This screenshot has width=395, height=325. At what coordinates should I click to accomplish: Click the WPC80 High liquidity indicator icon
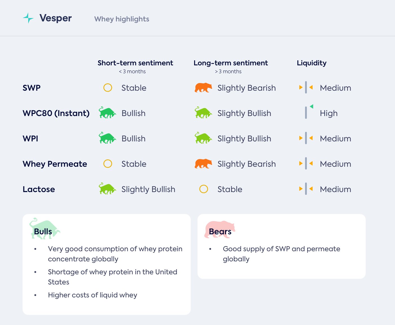(x=308, y=112)
